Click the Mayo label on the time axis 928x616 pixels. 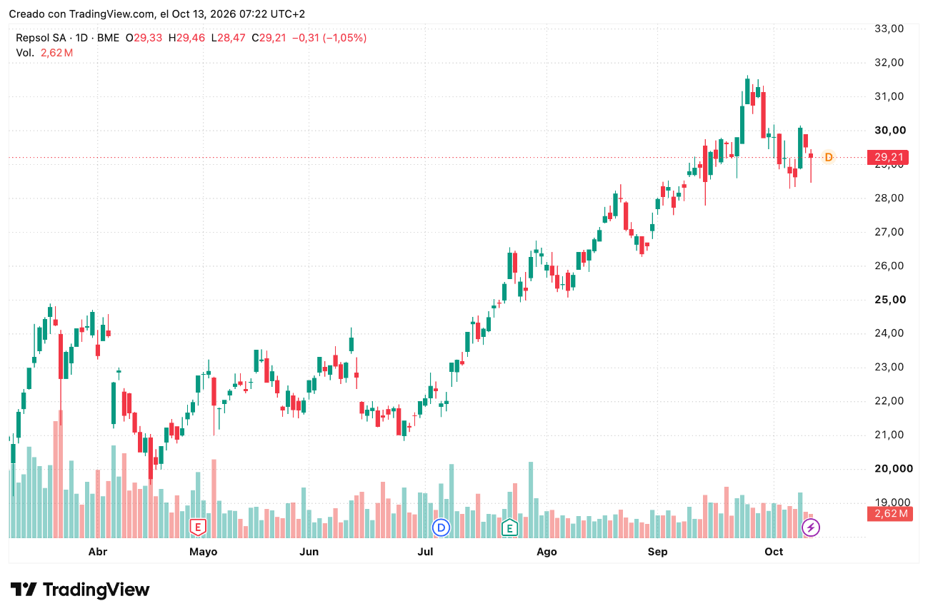[204, 552]
